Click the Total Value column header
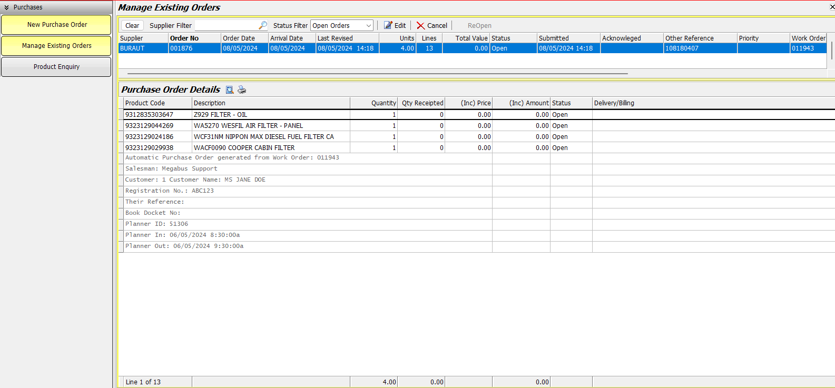835x388 pixels. tap(466, 38)
